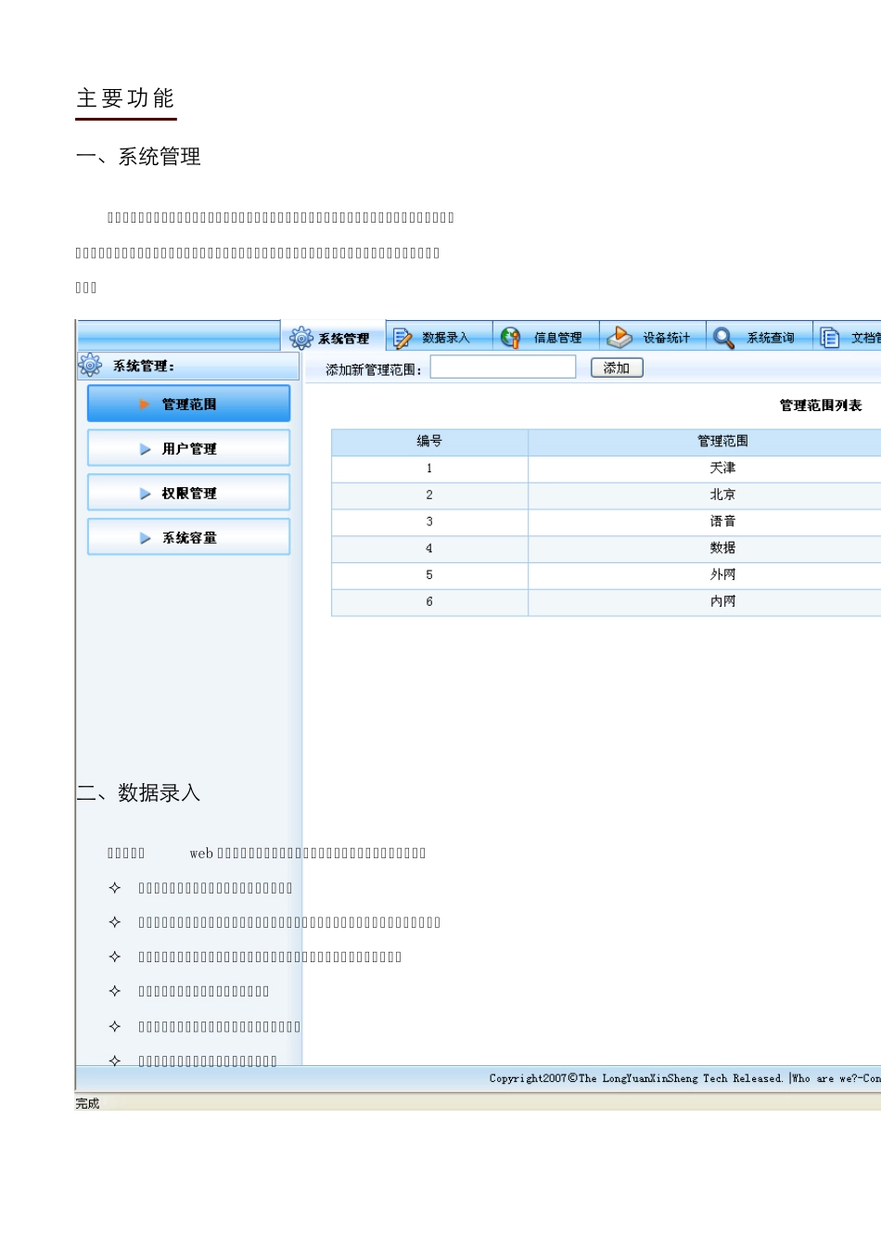The width and height of the screenshot is (881, 1247).
Task: Click the globe icon for 信息管理
Action: 510,338
